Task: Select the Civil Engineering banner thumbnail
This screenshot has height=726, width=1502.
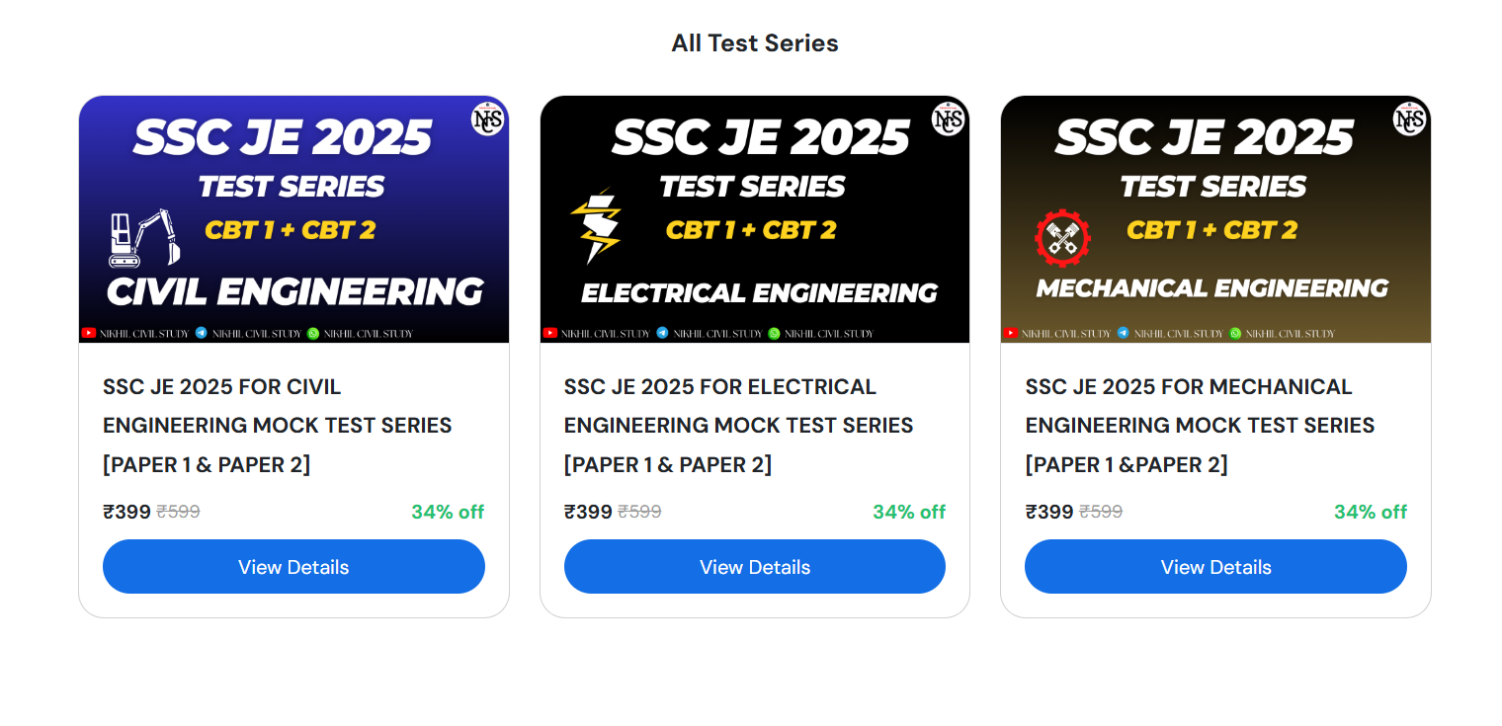Action: click(293, 219)
